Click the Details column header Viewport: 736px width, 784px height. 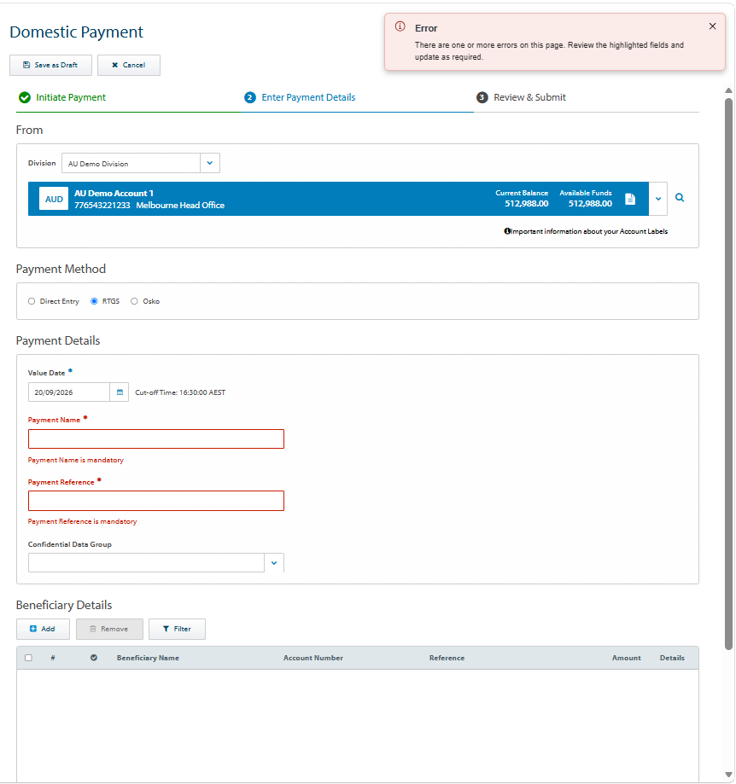[672, 658]
